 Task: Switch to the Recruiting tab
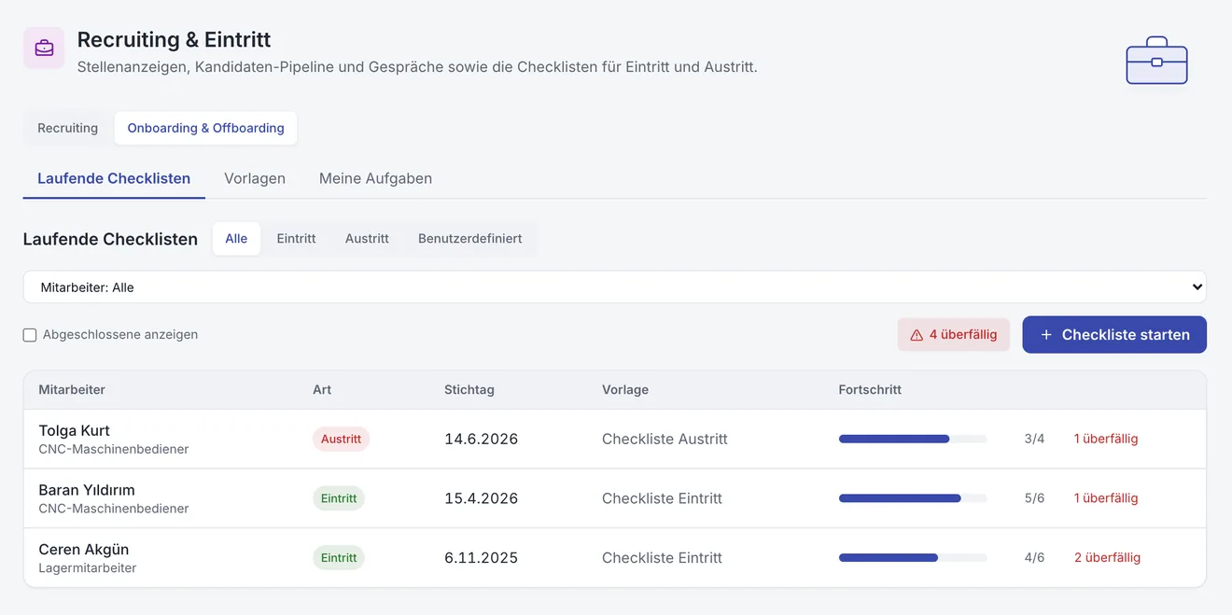[67, 128]
